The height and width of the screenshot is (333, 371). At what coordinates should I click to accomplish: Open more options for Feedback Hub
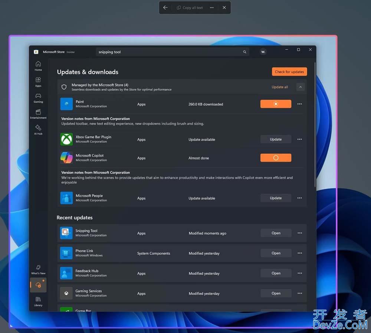click(x=300, y=273)
